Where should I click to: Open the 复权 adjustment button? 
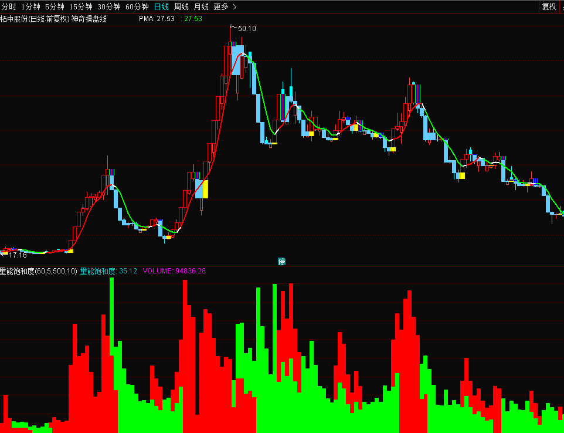tap(549, 6)
